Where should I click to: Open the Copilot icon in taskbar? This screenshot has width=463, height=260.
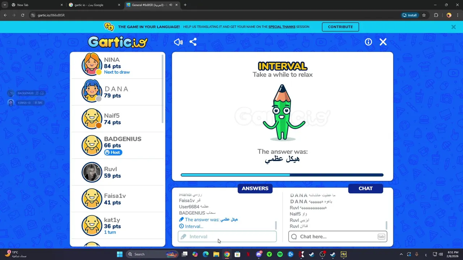(x=195, y=254)
